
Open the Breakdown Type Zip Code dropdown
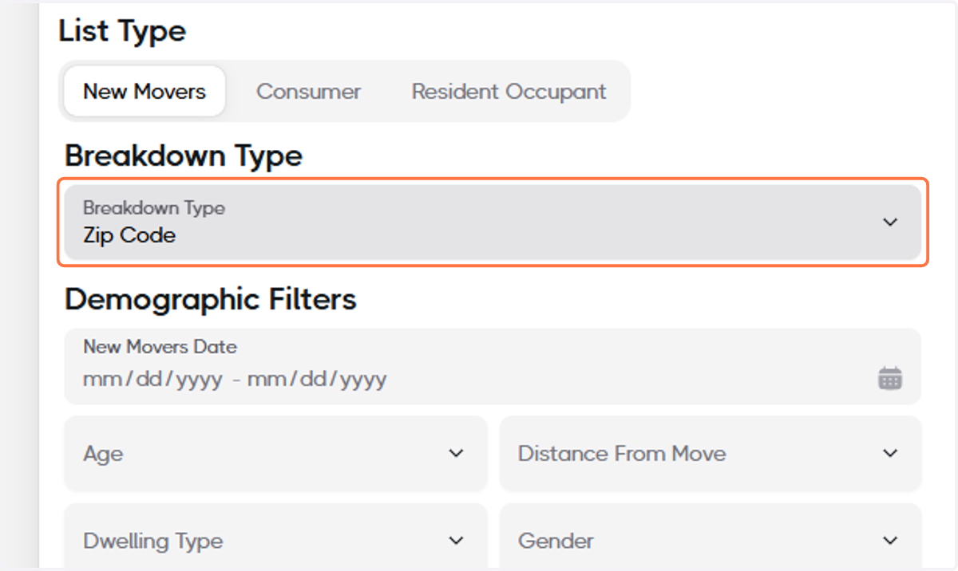(x=493, y=222)
